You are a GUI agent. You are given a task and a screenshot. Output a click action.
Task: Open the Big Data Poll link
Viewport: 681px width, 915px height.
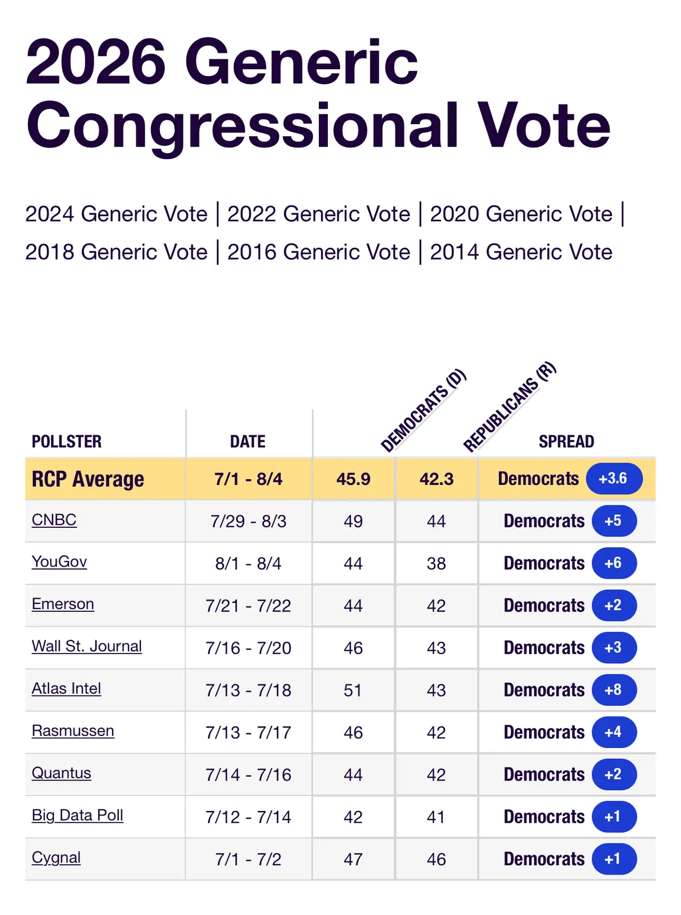pyautogui.click(x=78, y=815)
